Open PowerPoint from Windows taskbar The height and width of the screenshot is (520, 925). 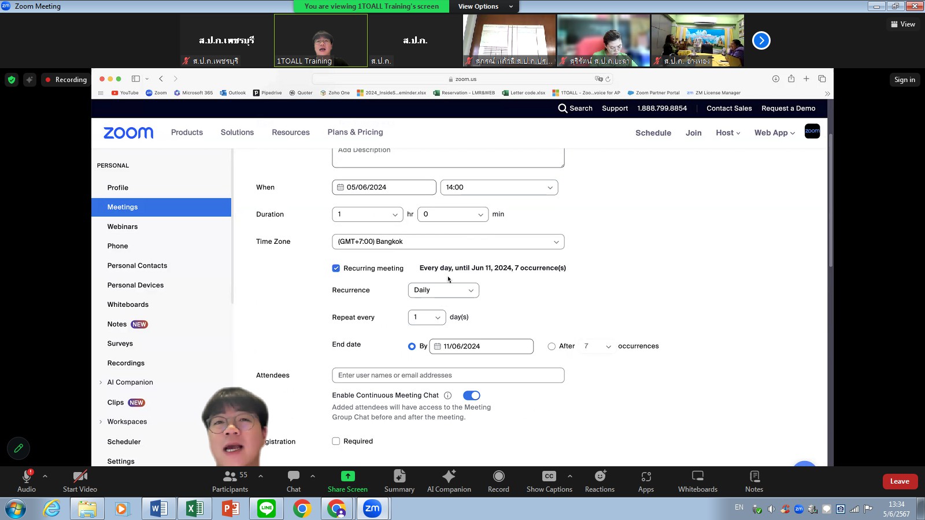pos(231,508)
